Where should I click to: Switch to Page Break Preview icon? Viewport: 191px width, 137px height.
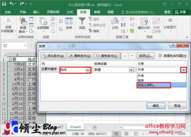[x=136, y=134]
